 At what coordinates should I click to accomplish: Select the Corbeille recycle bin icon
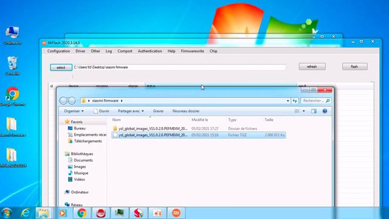pos(12,66)
